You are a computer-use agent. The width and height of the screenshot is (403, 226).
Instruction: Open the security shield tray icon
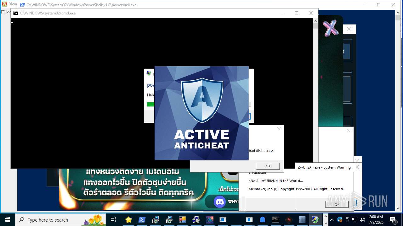coord(340,220)
